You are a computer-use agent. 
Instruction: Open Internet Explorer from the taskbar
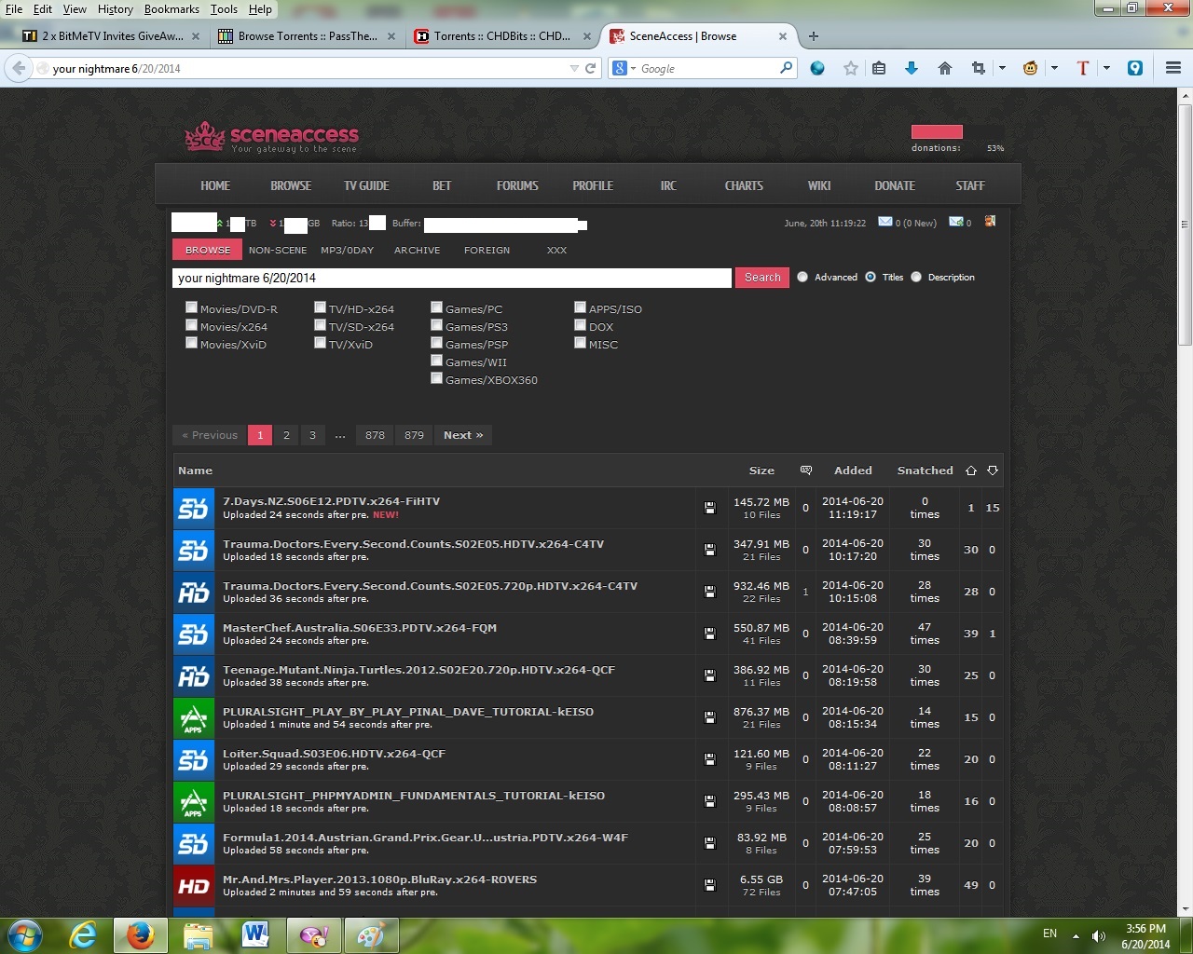tap(83, 935)
